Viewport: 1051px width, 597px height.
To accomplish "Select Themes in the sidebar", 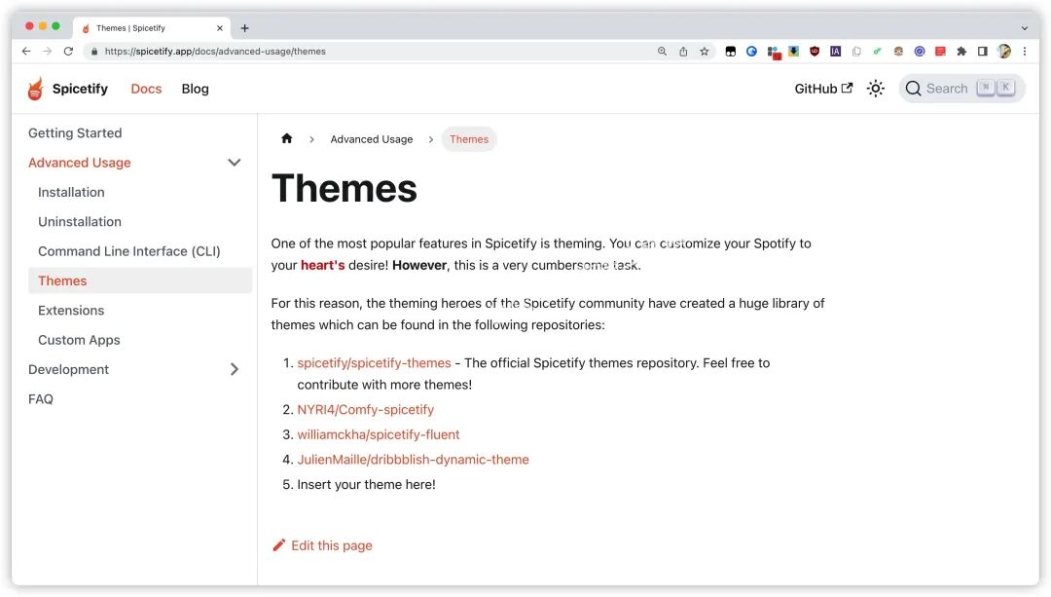I will [x=140, y=280].
